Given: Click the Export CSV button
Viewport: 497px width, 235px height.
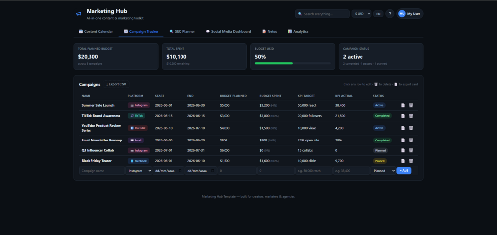Looking at the screenshot, I should pyautogui.click(x=116, y=84).
